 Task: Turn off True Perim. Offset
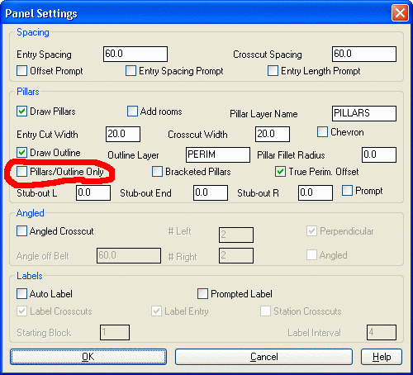click(x=280, y=172)
